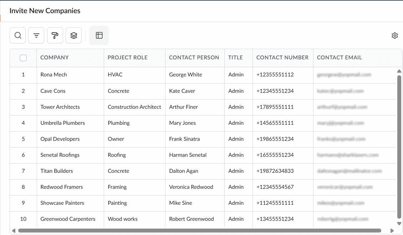Select the Umbrella Plumbers company cell
The width and height of the screenshot is (403, 235).
tap(70, 123)
